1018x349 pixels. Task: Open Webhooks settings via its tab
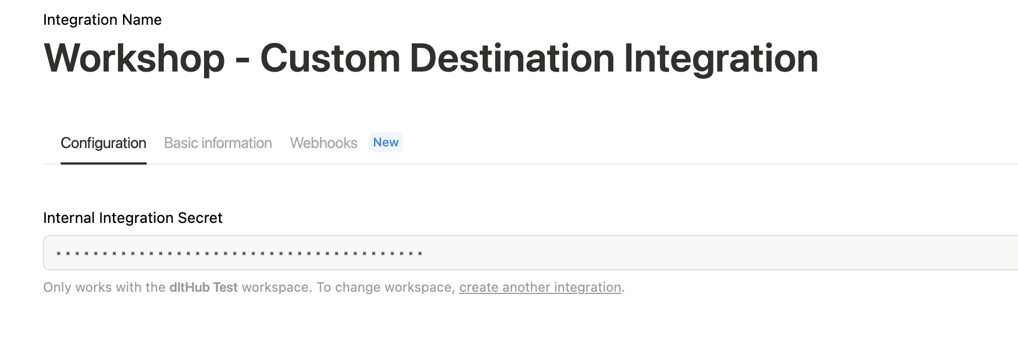[x=323, y=143]
